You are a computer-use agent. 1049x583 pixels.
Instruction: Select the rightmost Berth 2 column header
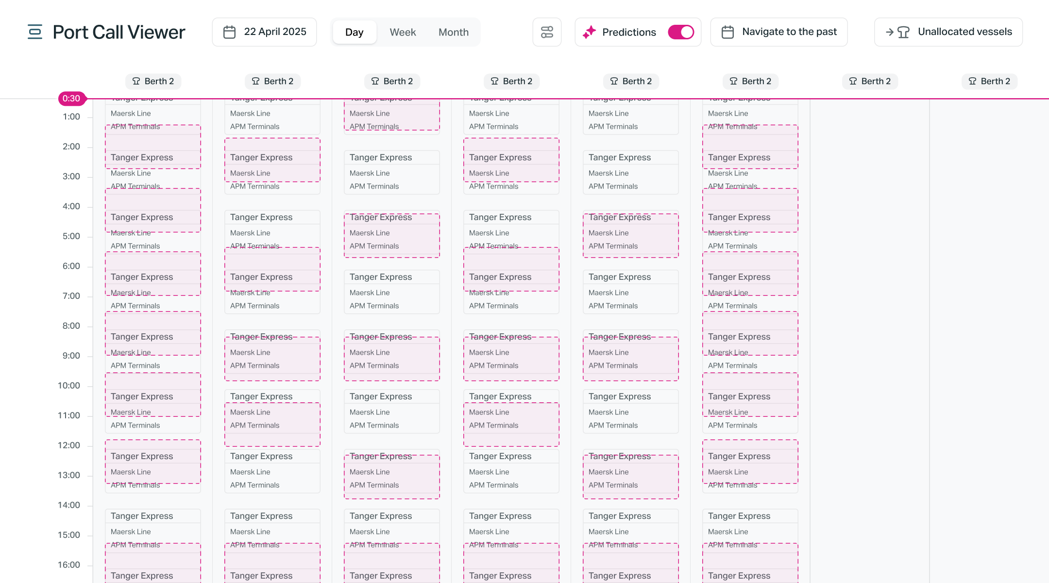(989, 81)
